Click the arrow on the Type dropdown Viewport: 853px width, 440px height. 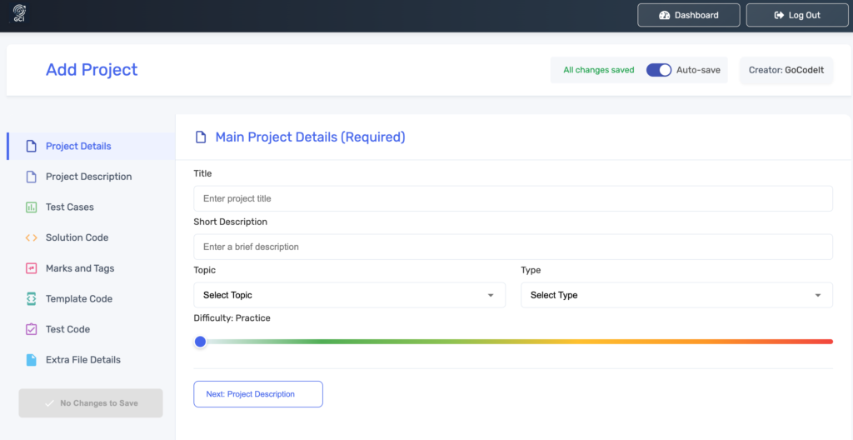[818, 295]
